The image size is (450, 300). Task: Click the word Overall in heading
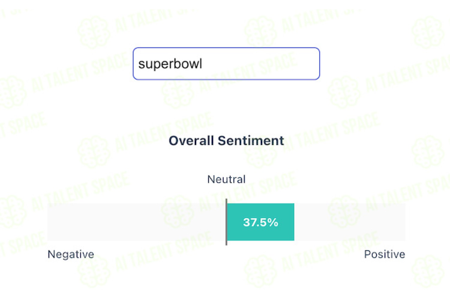coord(191,141)
